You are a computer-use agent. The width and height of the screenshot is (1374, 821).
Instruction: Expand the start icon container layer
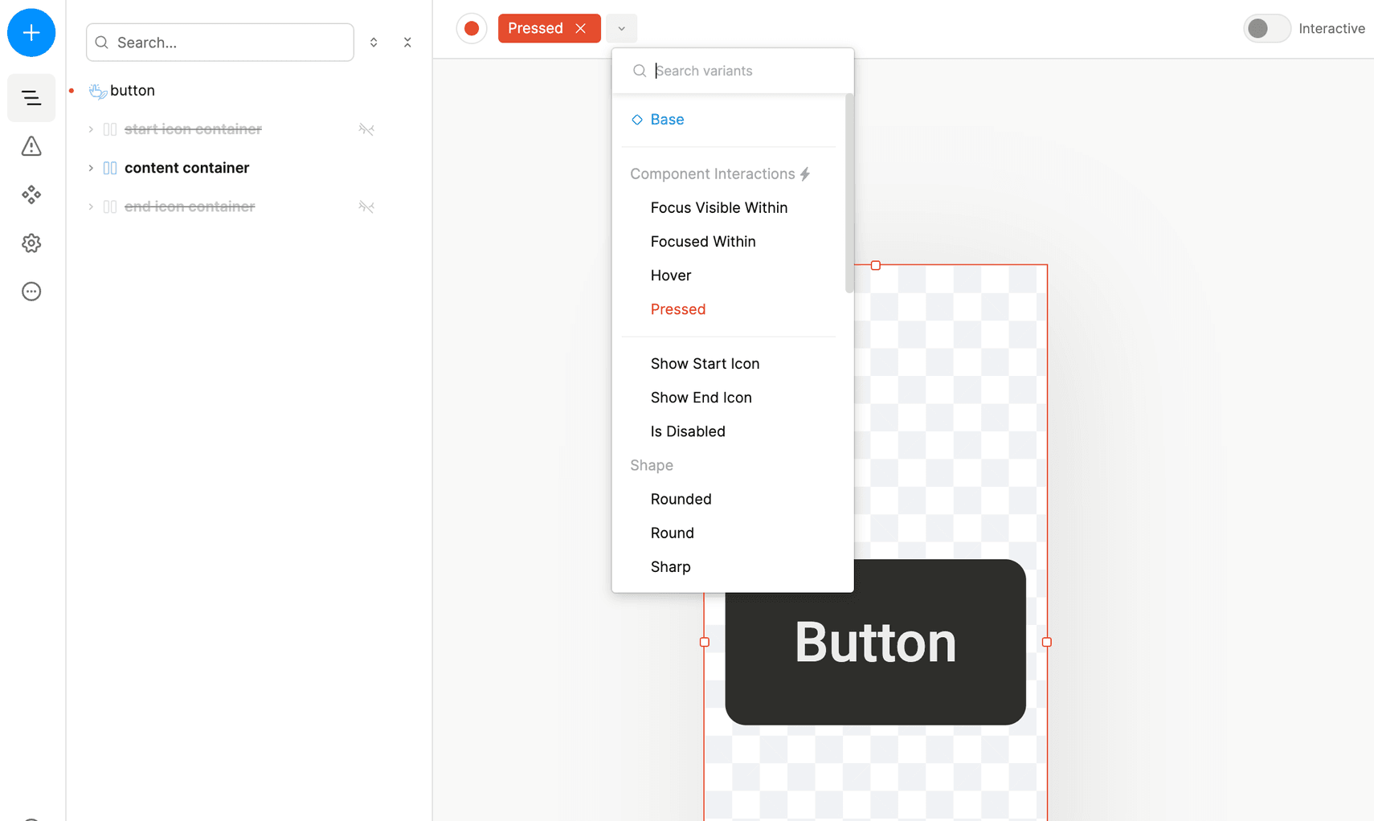click(x=91, y=129)
